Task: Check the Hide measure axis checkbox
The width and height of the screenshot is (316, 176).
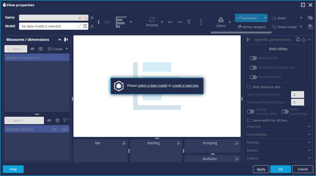Action: point(249,87)
